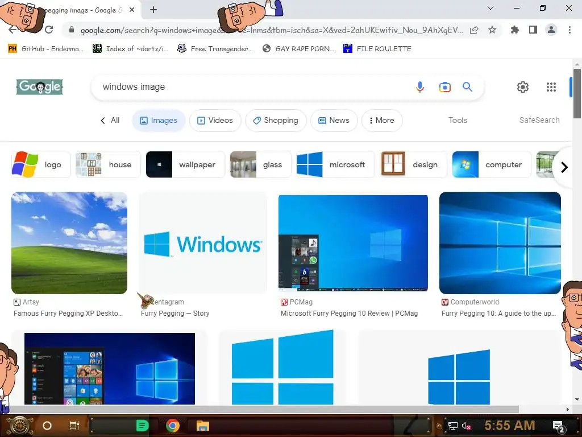
Task: Open the blue Windows wordmark thumbnail
Action: click(203, 243)
